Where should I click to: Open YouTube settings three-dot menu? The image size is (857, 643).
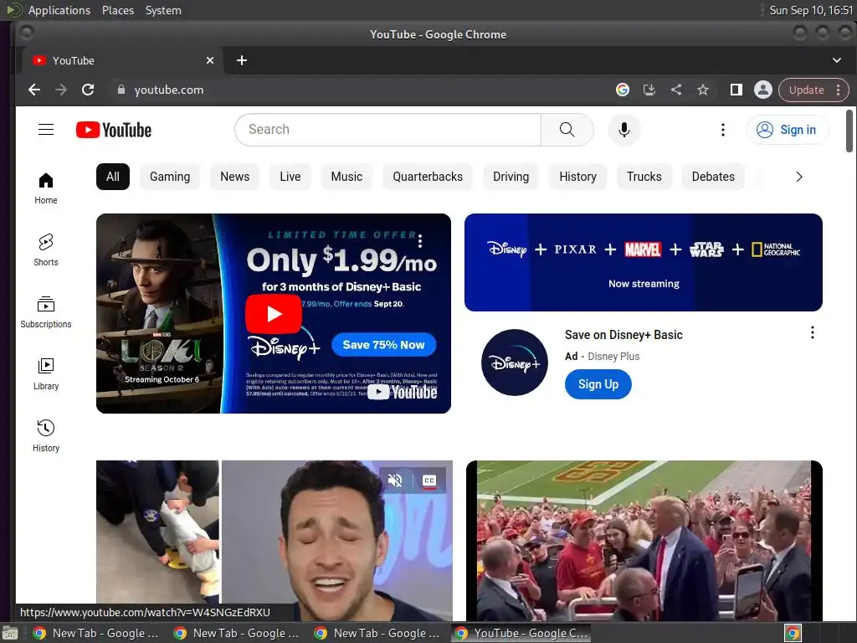click(722, 130)
